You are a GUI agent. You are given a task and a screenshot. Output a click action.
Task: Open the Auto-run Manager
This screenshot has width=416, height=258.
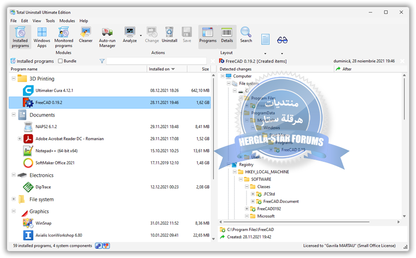coord(107,37)
